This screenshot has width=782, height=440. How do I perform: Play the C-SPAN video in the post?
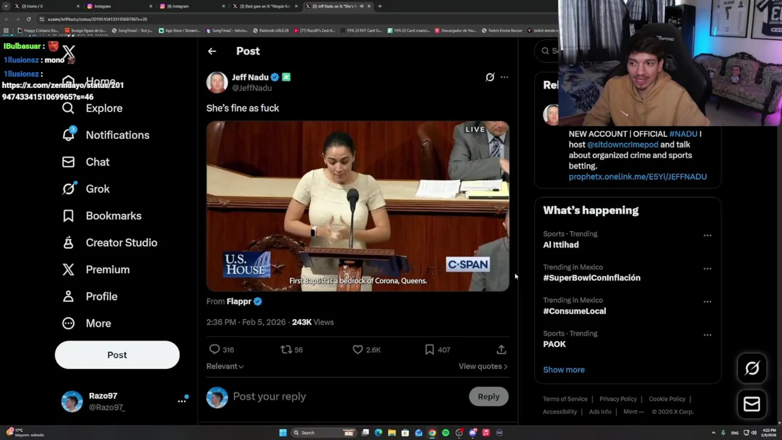point(357,206)
